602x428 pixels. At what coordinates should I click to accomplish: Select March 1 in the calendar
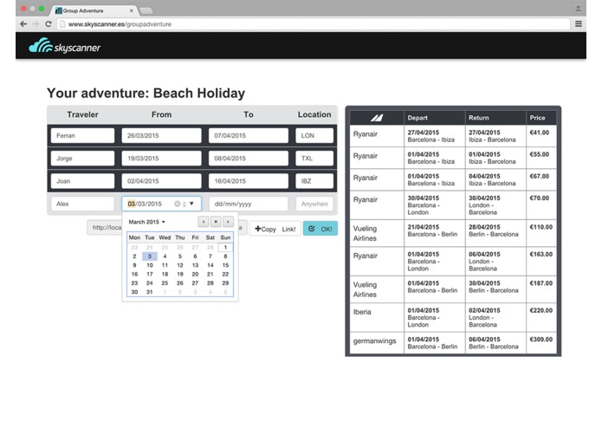point(225,247)
